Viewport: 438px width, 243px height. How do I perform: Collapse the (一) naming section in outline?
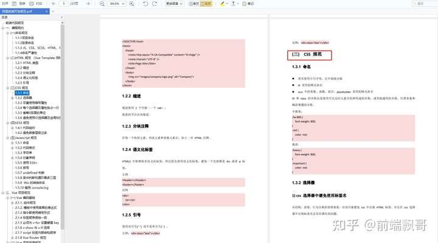[8, 33]
